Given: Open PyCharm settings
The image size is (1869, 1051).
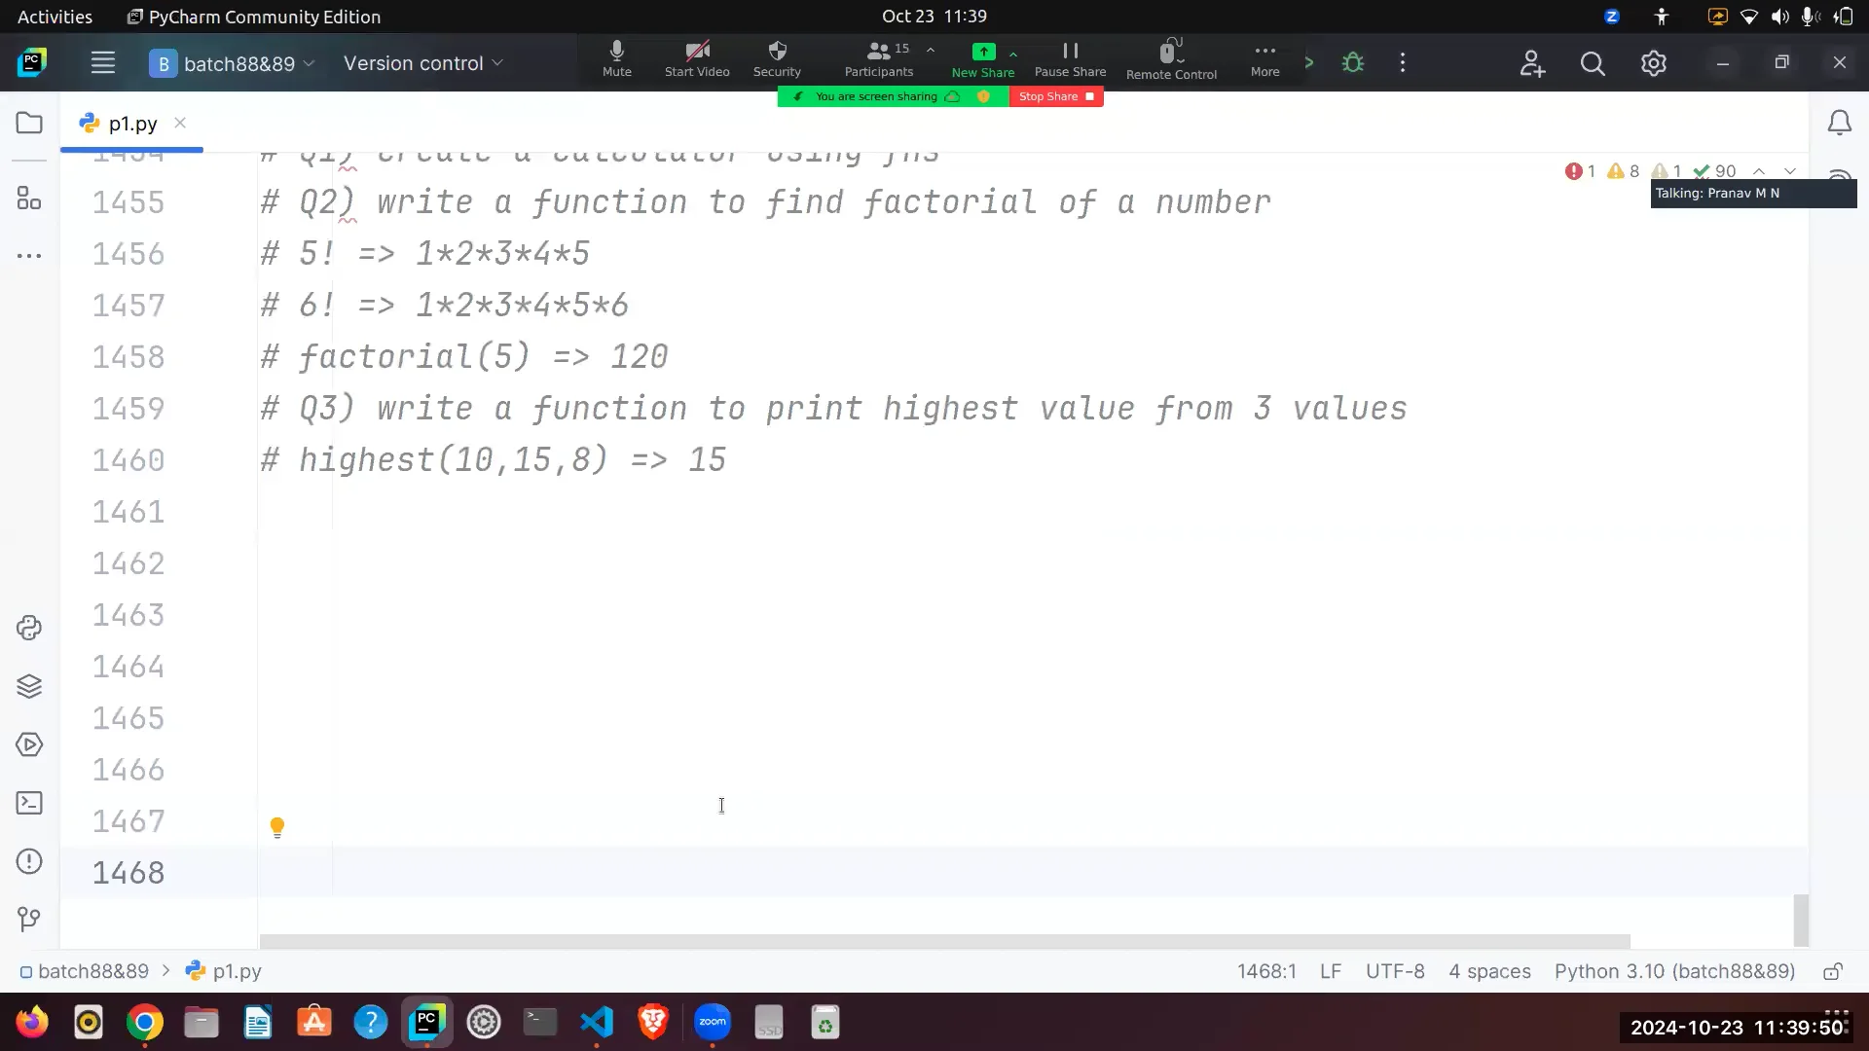Looking at the screenshot, I should (1653, 62).
